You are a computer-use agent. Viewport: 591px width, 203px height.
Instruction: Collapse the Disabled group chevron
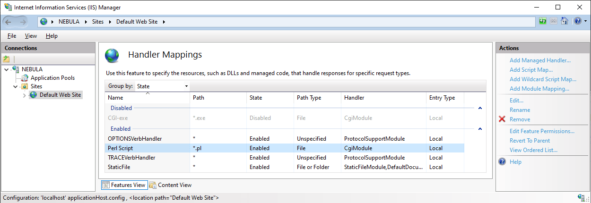tap(480, 108)
